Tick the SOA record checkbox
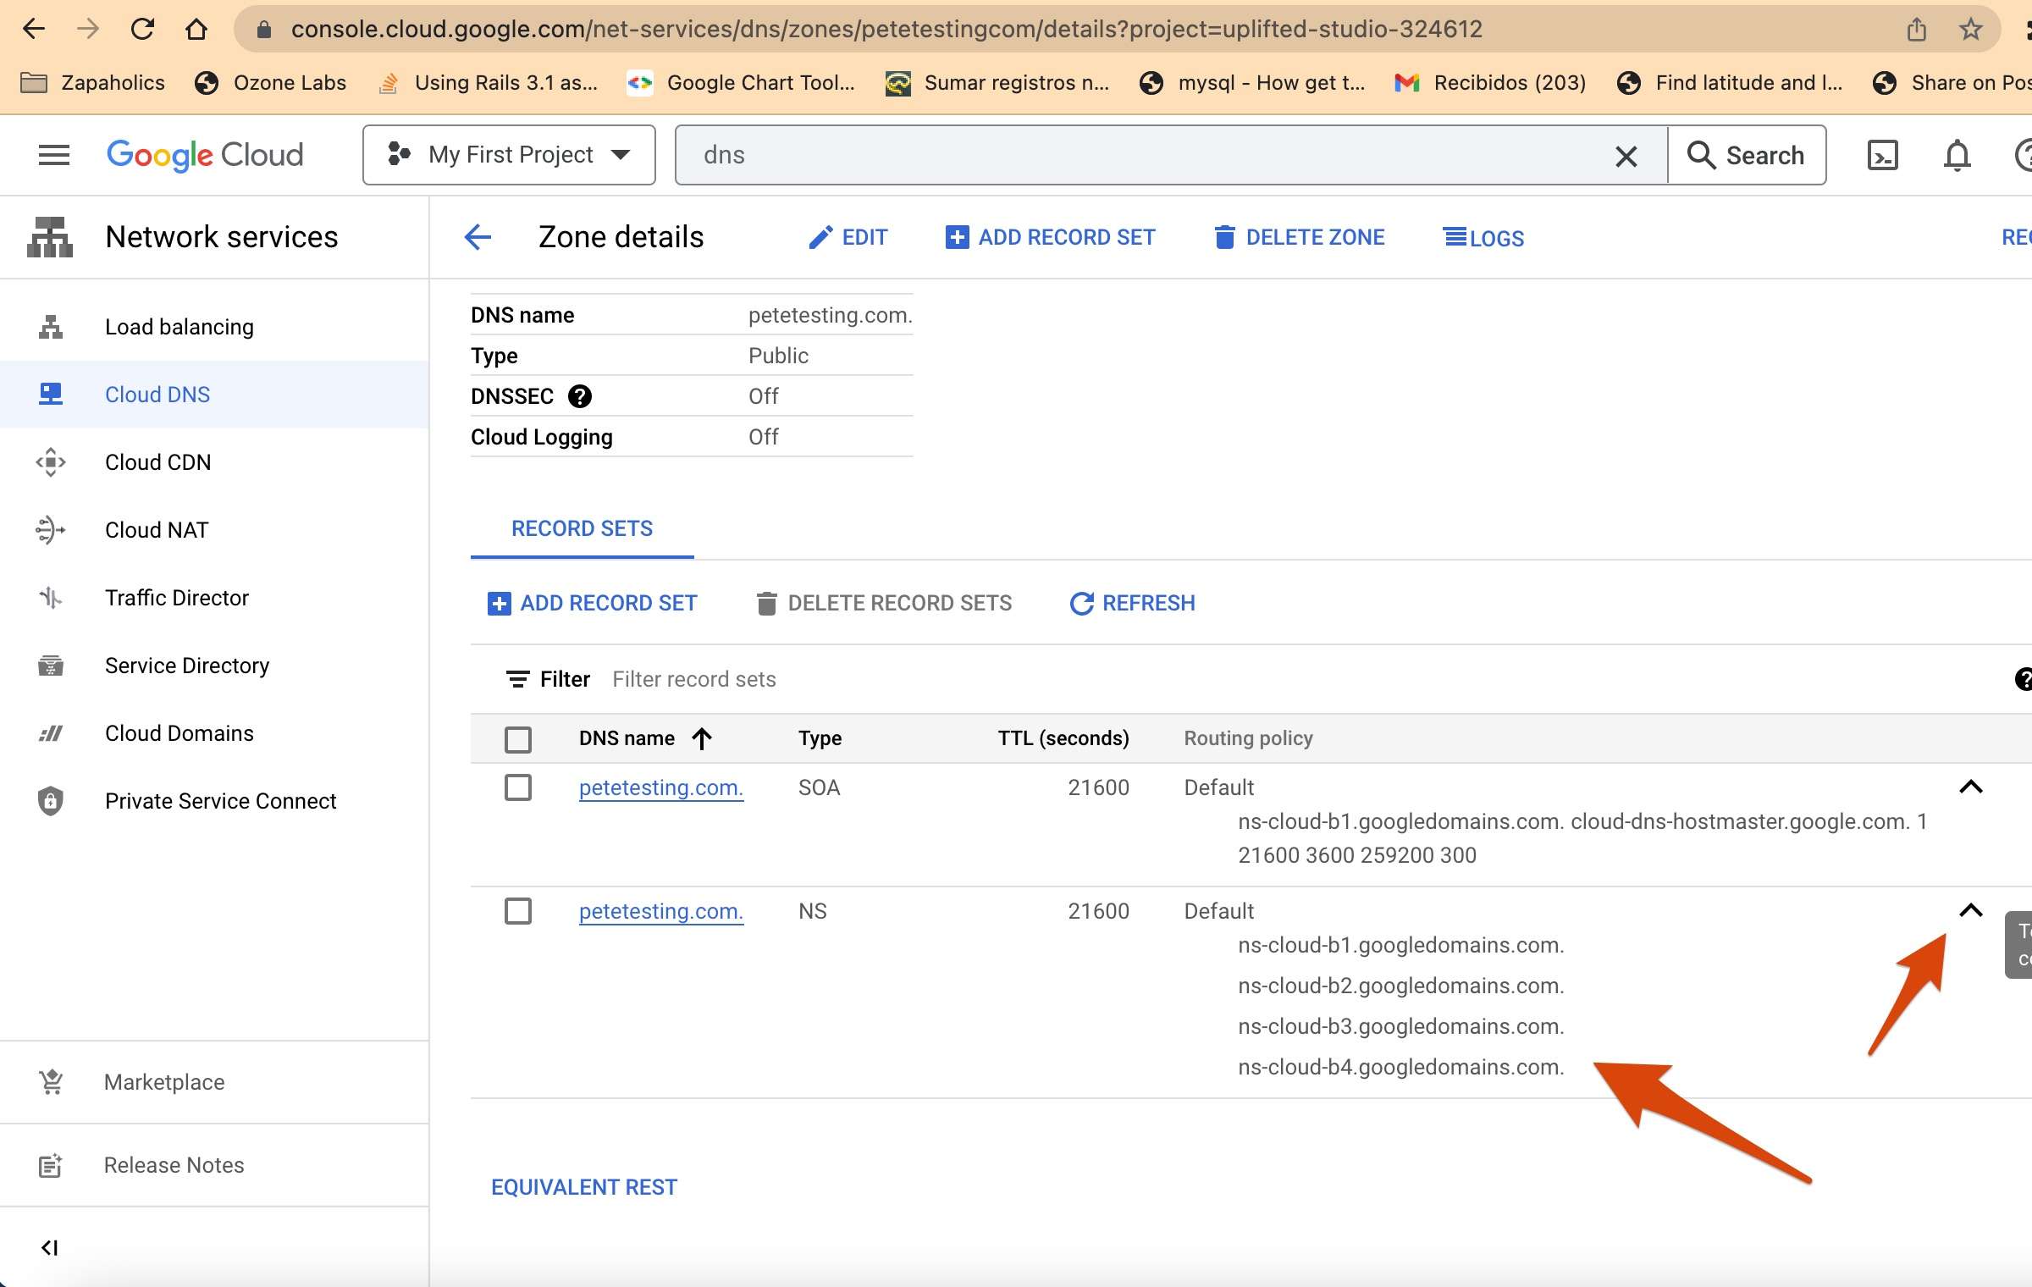Screen dimensions: 2032x1287 (x=518, y=788)
